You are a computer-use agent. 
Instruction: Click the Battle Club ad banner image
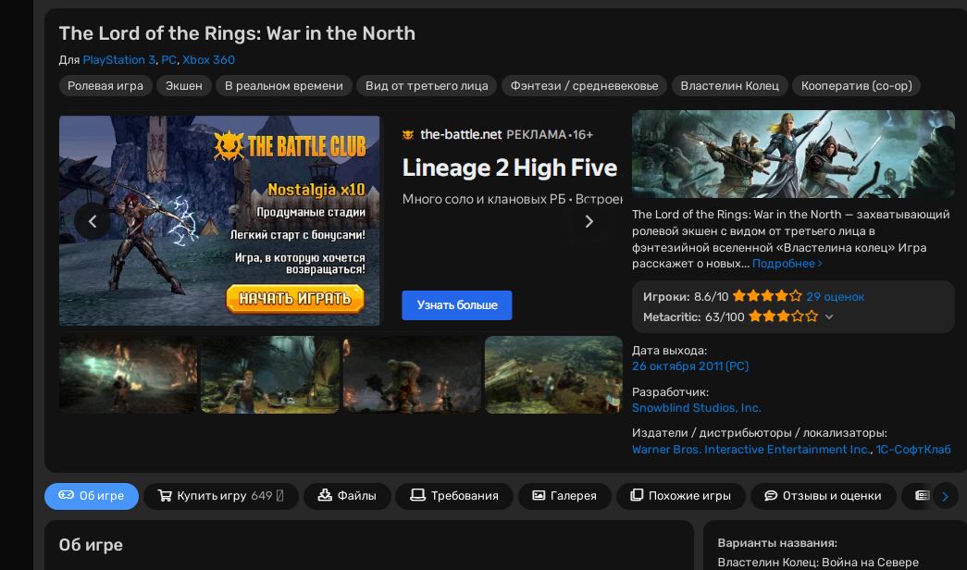[x=219, y=220]
